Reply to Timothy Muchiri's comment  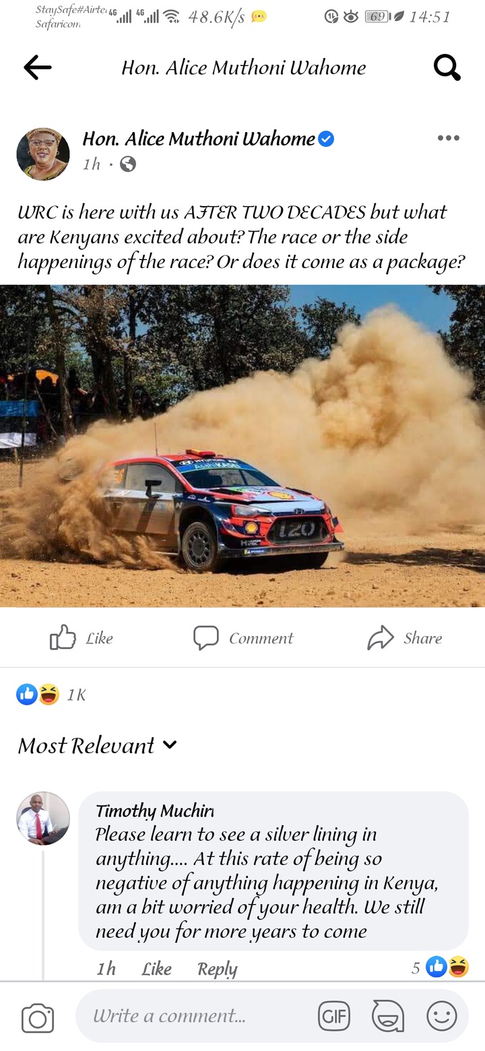[x=217, y=969]
